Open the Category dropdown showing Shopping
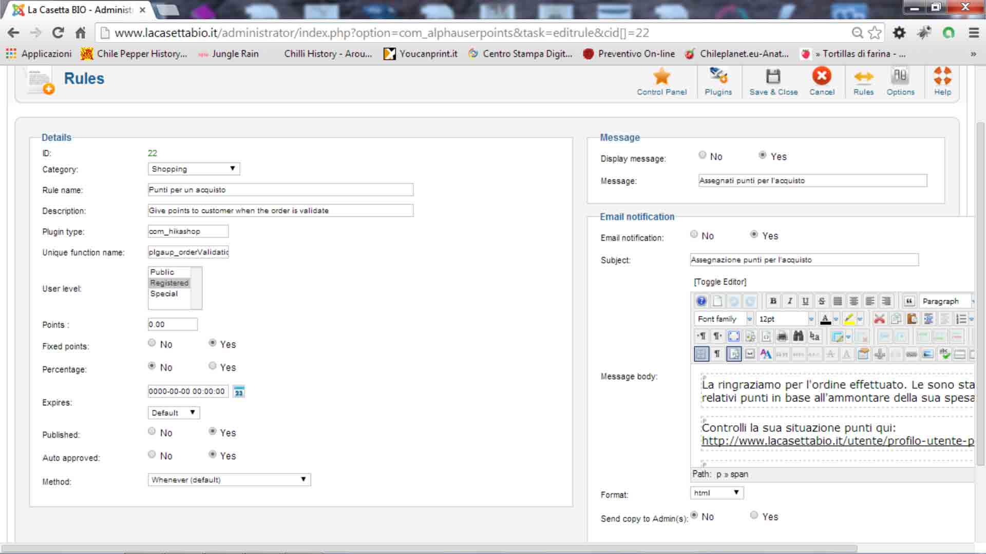Image resolution: width=986 pixels, height=554 pixels. point(194,169)
